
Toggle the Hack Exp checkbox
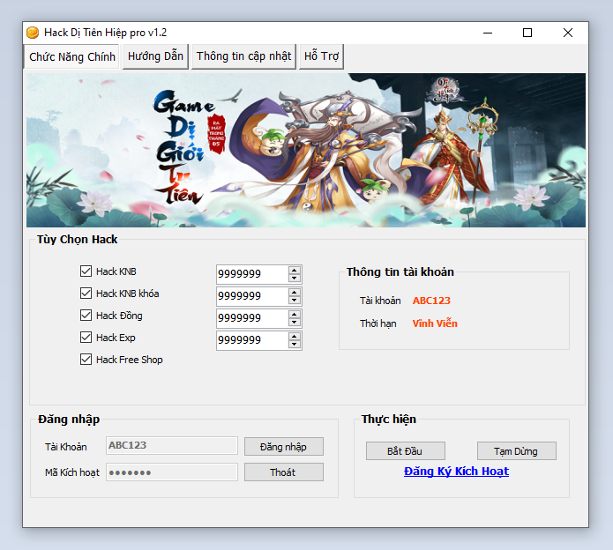coord(86,338)
